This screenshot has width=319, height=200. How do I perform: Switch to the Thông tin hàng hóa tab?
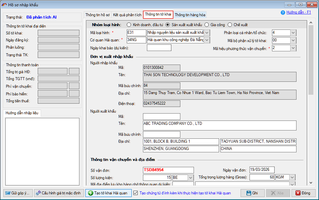[190, 15]
